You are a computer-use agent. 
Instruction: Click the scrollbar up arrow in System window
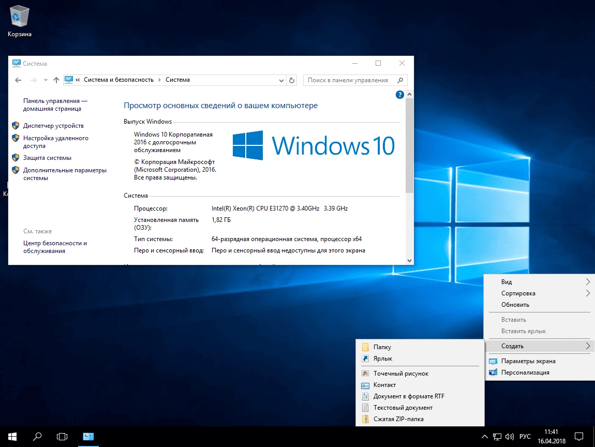point(409,94)
